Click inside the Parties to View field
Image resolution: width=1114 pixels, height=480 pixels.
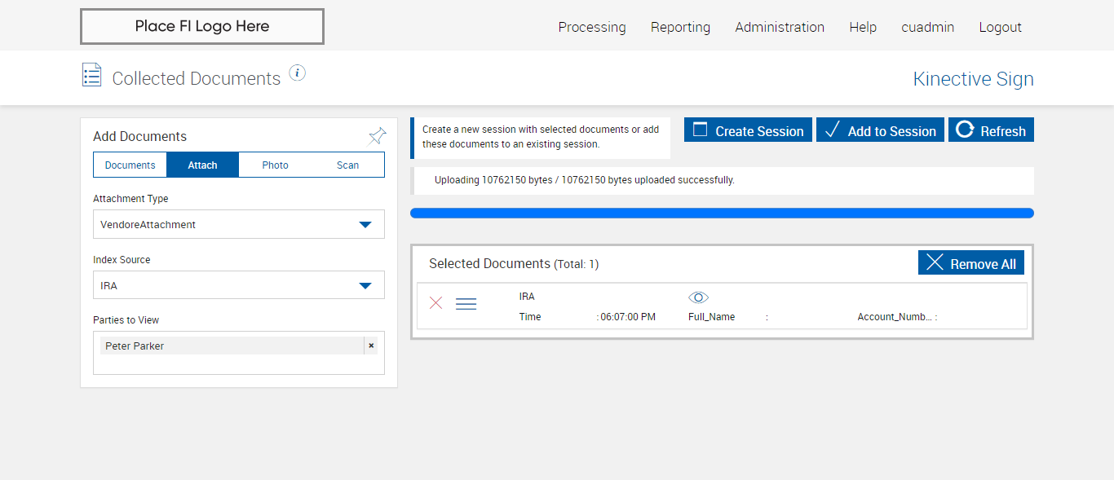click(x=238, y=364)
